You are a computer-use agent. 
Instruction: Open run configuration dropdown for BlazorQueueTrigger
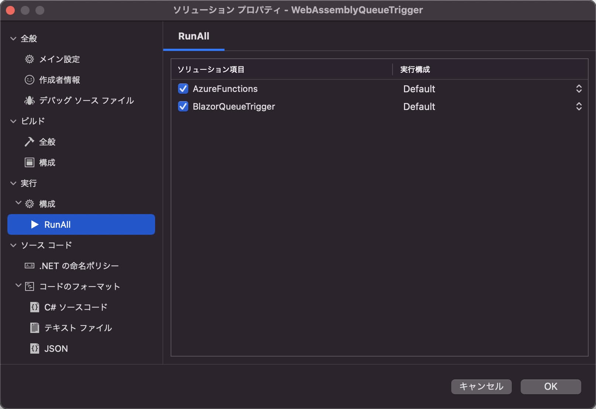click(579, 106)
